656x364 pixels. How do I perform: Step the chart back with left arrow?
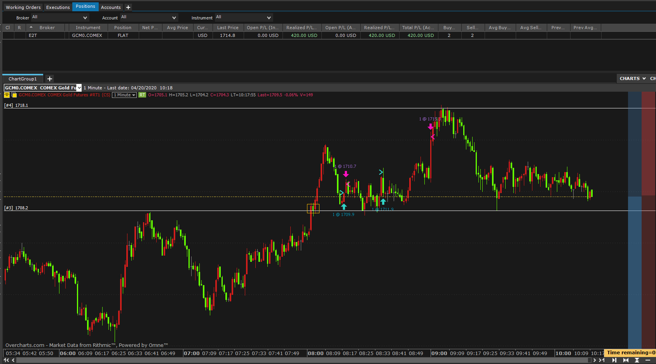(x=13, y=360)
